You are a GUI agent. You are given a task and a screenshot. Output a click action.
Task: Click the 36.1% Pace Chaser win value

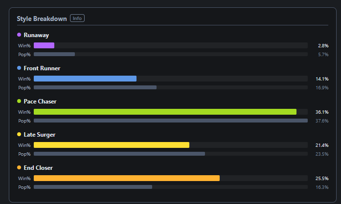click(x=322, y=112)
